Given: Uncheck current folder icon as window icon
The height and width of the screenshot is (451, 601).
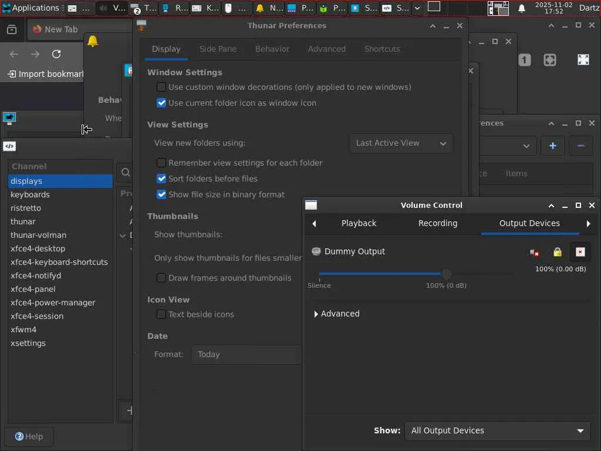Looking at the screenshot, I should [x=161, y=103].
